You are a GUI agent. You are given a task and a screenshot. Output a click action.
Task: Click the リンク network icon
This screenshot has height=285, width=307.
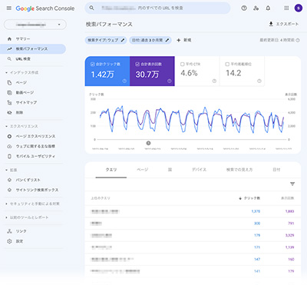(9, 231)
